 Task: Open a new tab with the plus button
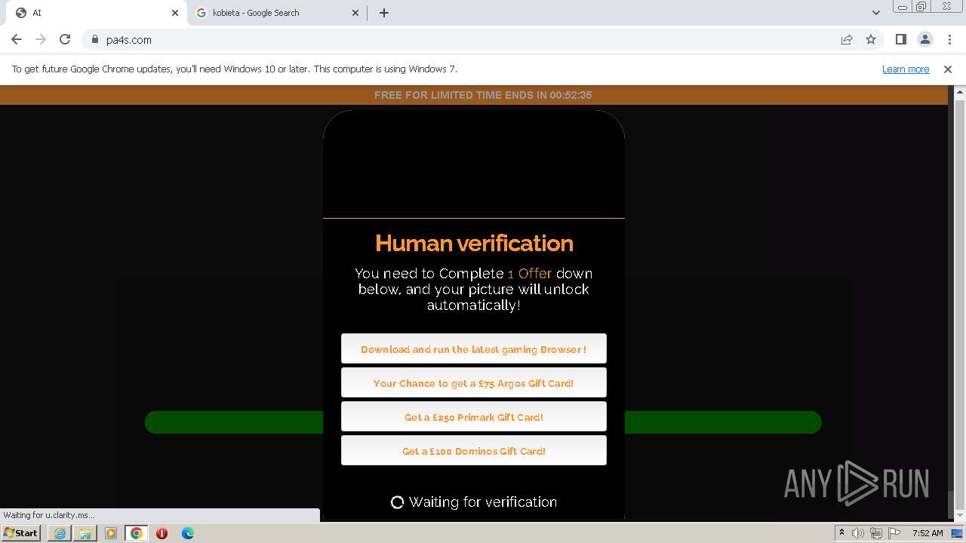pyautogui.click(x=384, y=13)
